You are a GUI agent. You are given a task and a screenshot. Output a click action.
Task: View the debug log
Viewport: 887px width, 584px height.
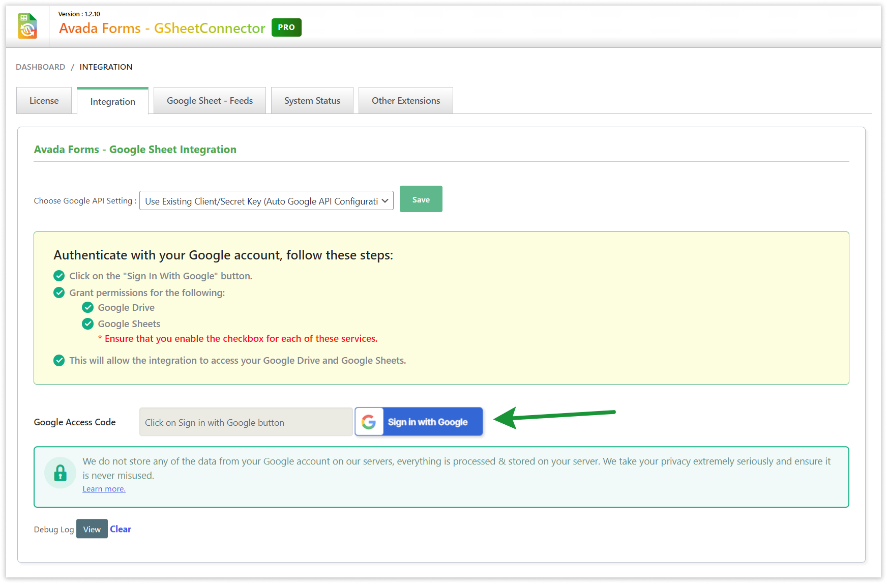click(92, 529)
